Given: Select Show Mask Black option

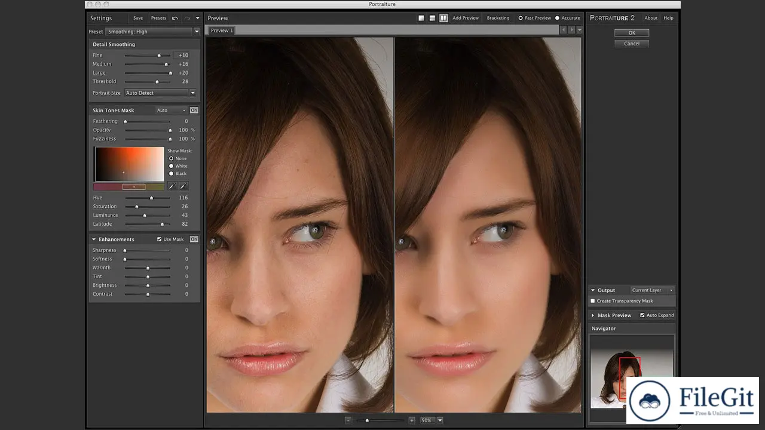Looking at the screenshot, I should 172,174.
